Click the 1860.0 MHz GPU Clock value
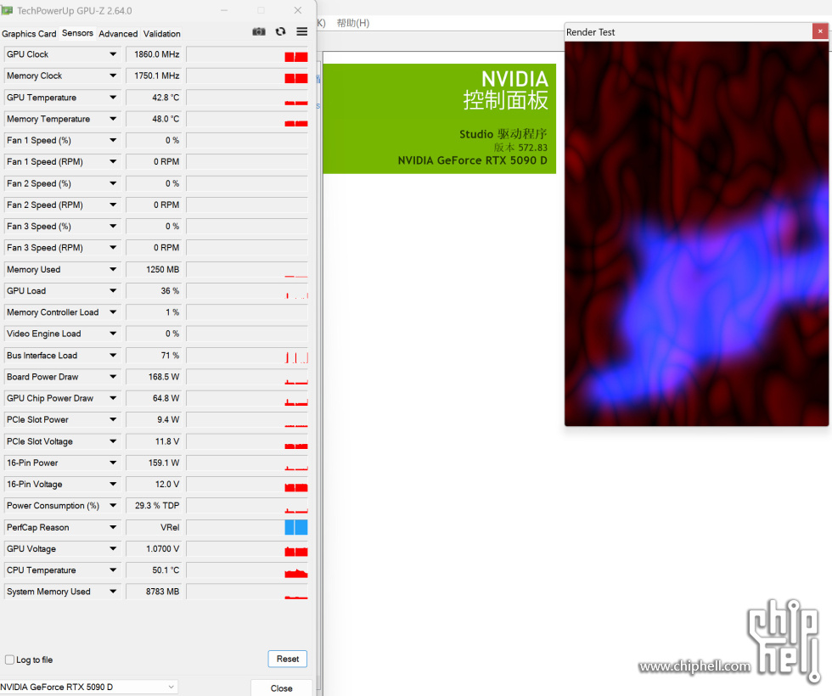Screen dimensions: 832x696 click(x=154, y=54)
